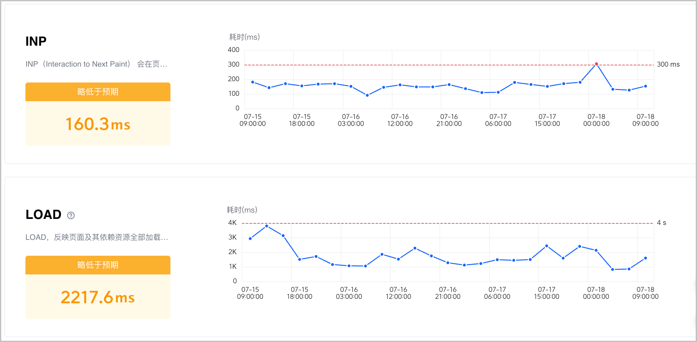Click the INP heading
The width and height of the screenshot is (697, 342).
pos(36,41)
